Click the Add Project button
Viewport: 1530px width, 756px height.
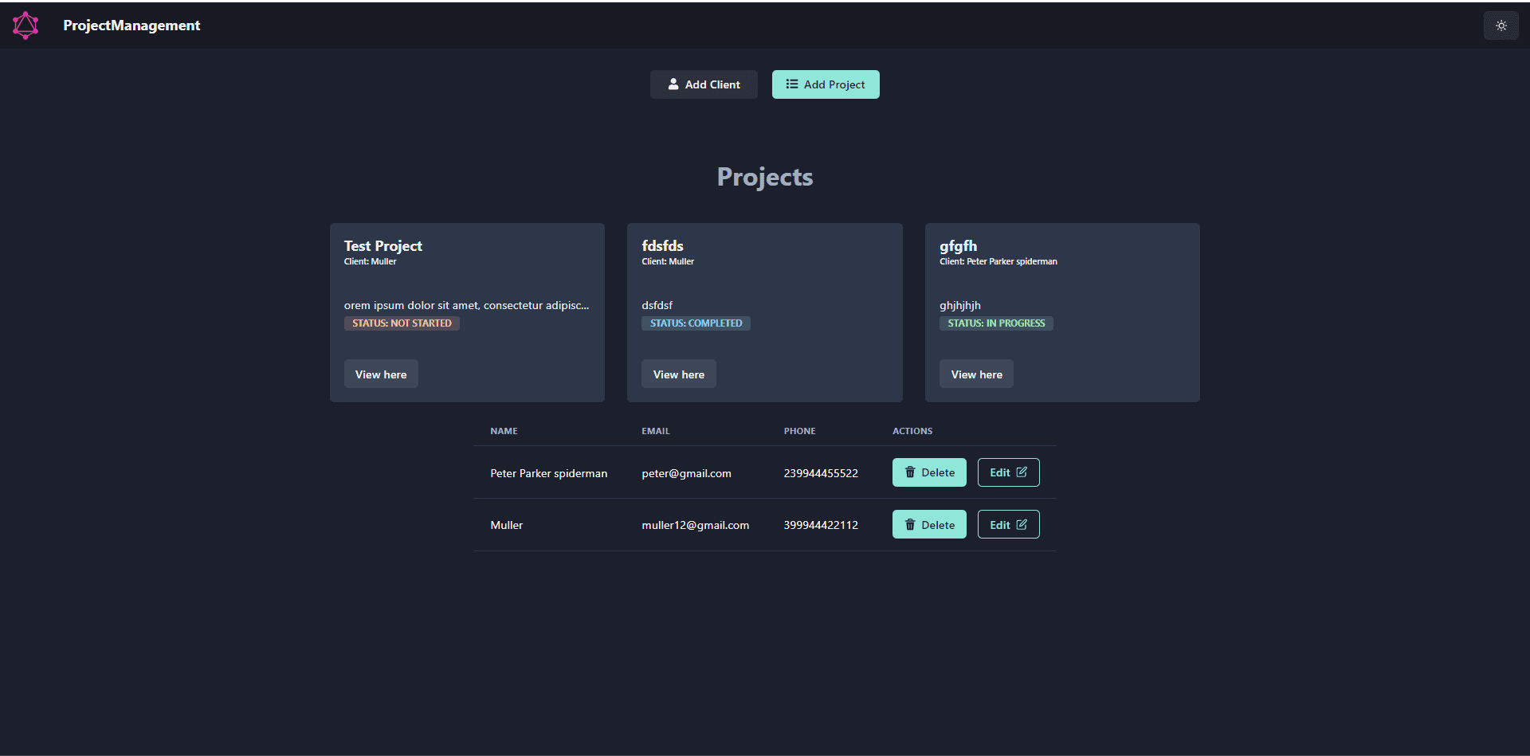point(825,84)
